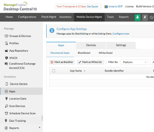Click the lightning bolt quick actions icon
Screen dimensions: 154x132
145,17
